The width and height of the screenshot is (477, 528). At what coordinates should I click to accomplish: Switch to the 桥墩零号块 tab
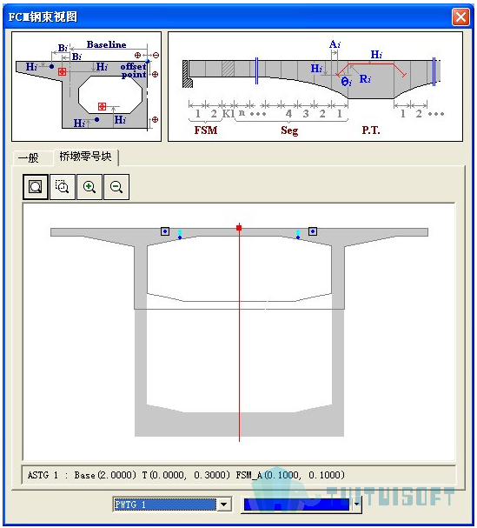click(x=85, y=157)
